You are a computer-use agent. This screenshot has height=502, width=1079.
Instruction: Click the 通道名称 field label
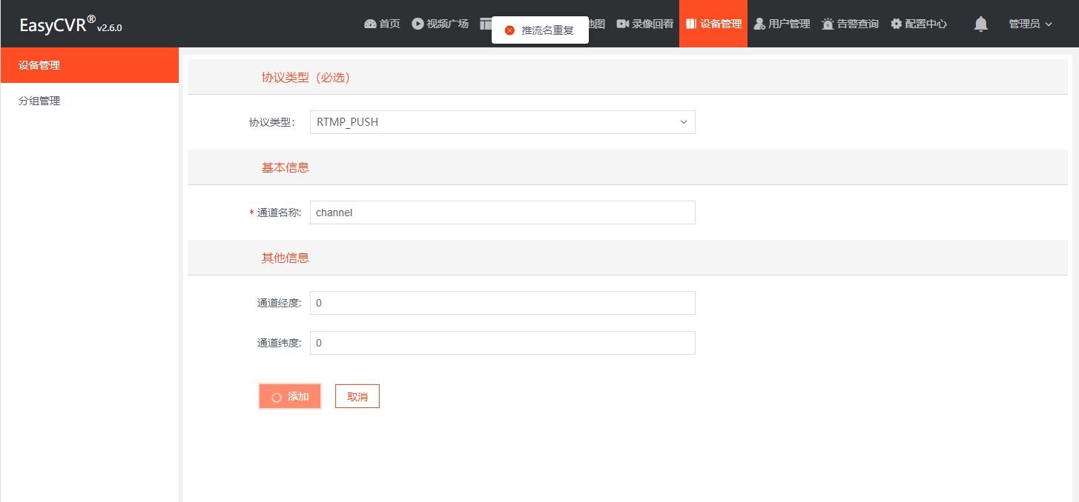click(279, 212)
